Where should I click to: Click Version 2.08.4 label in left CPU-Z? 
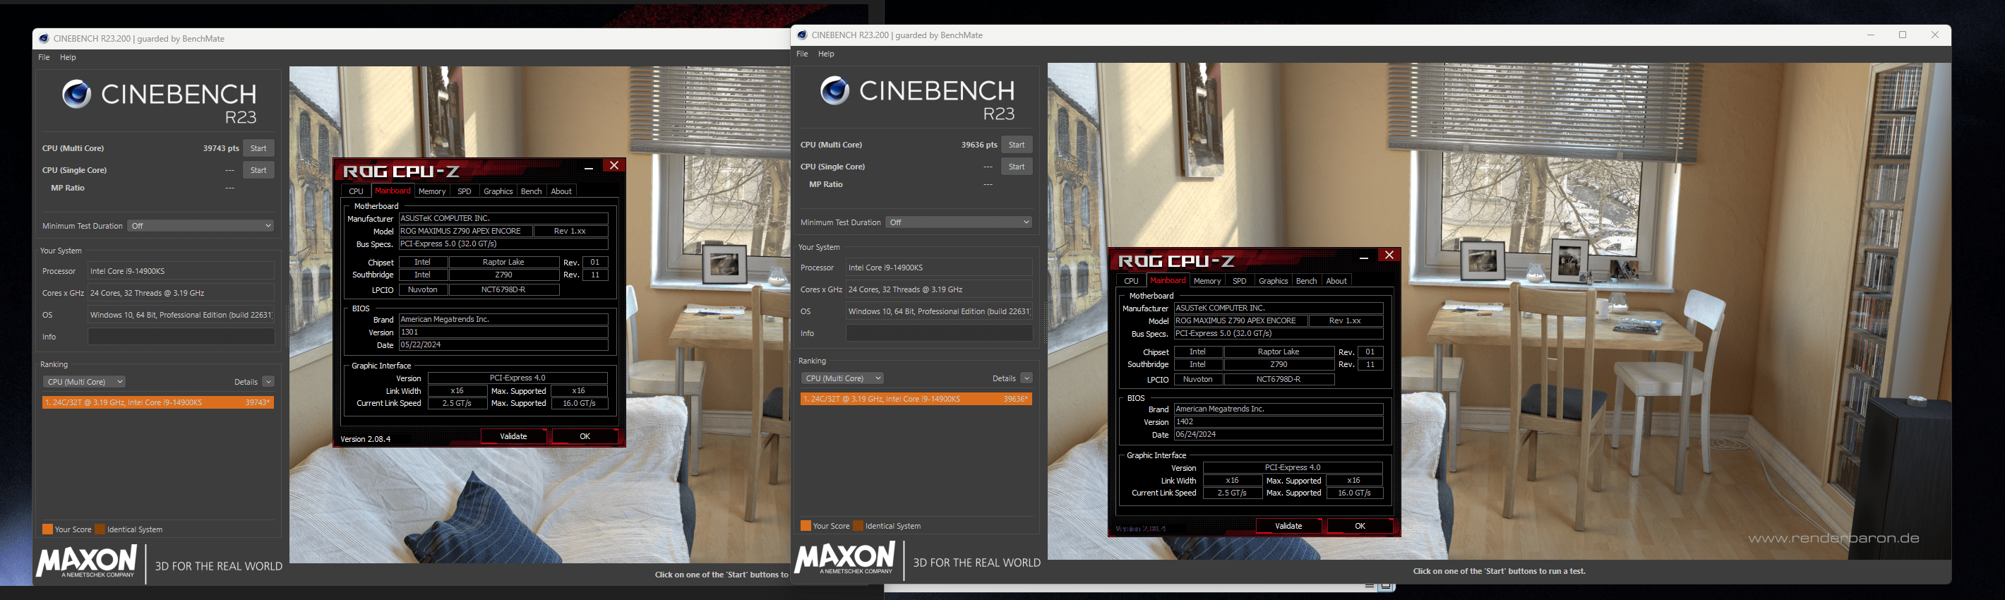pyautogui.click(x=366, y=439)
